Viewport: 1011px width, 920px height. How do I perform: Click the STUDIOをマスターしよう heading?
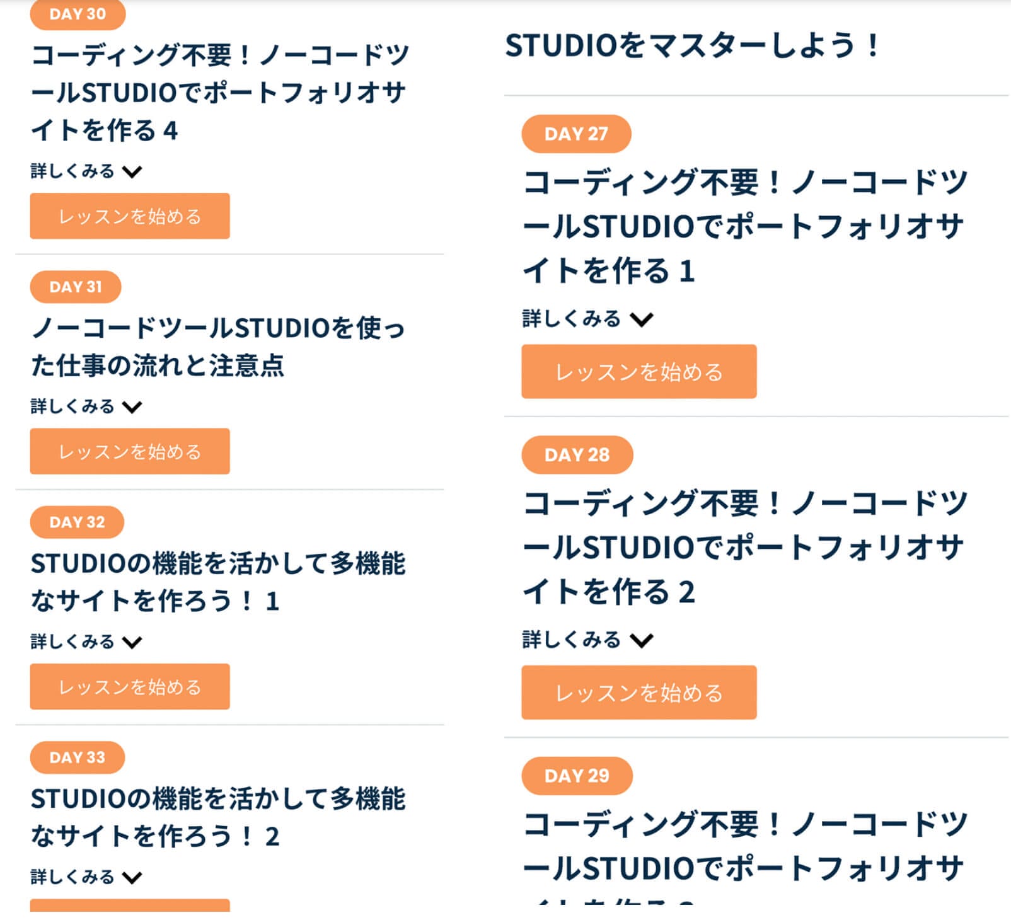pyautogui.click(x=691, y=45)
